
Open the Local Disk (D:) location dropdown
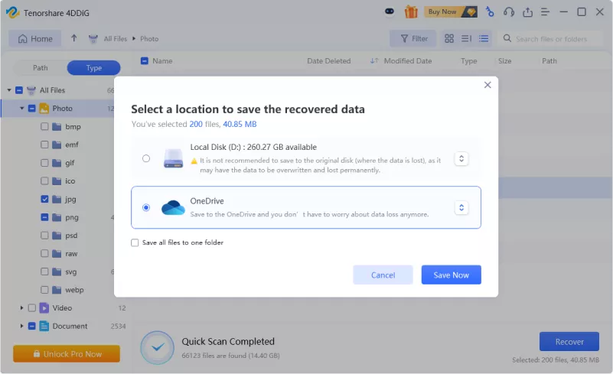point(461,158)
